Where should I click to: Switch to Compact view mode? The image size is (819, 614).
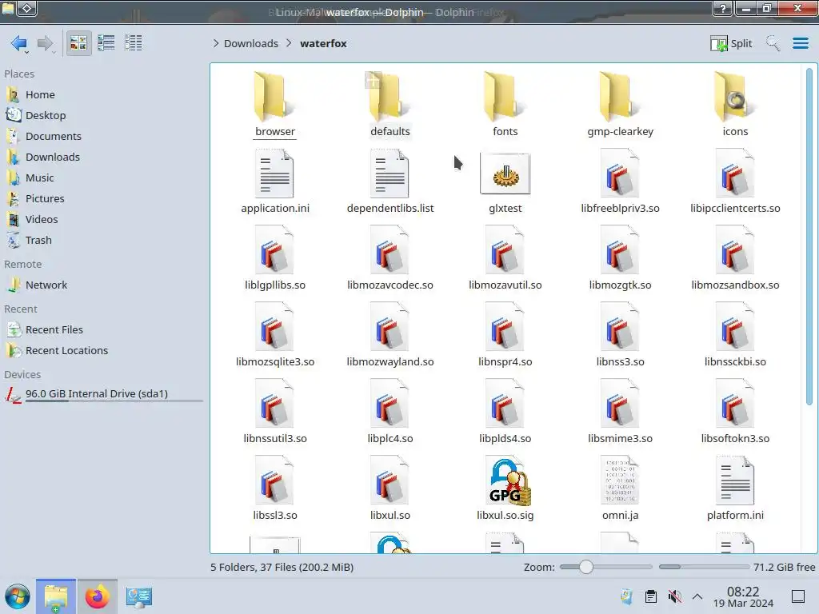[x=106, y=43]
